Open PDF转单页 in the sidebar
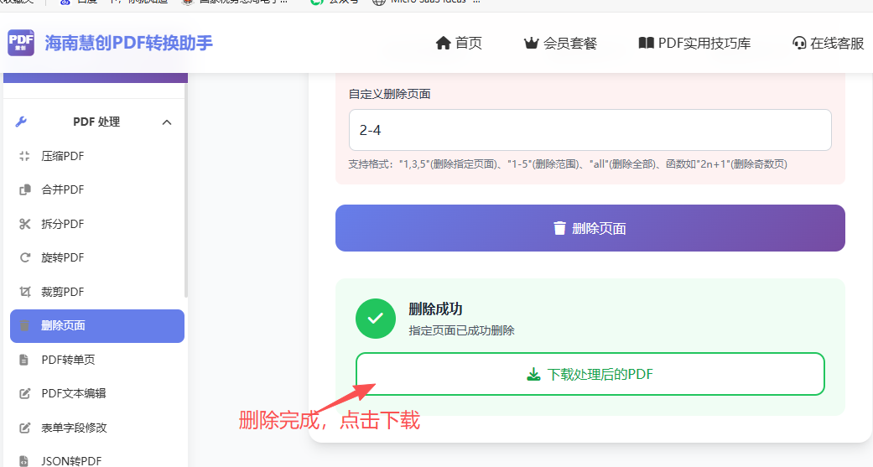This screenshot has height=467, width=873. [x=68, y=361]
